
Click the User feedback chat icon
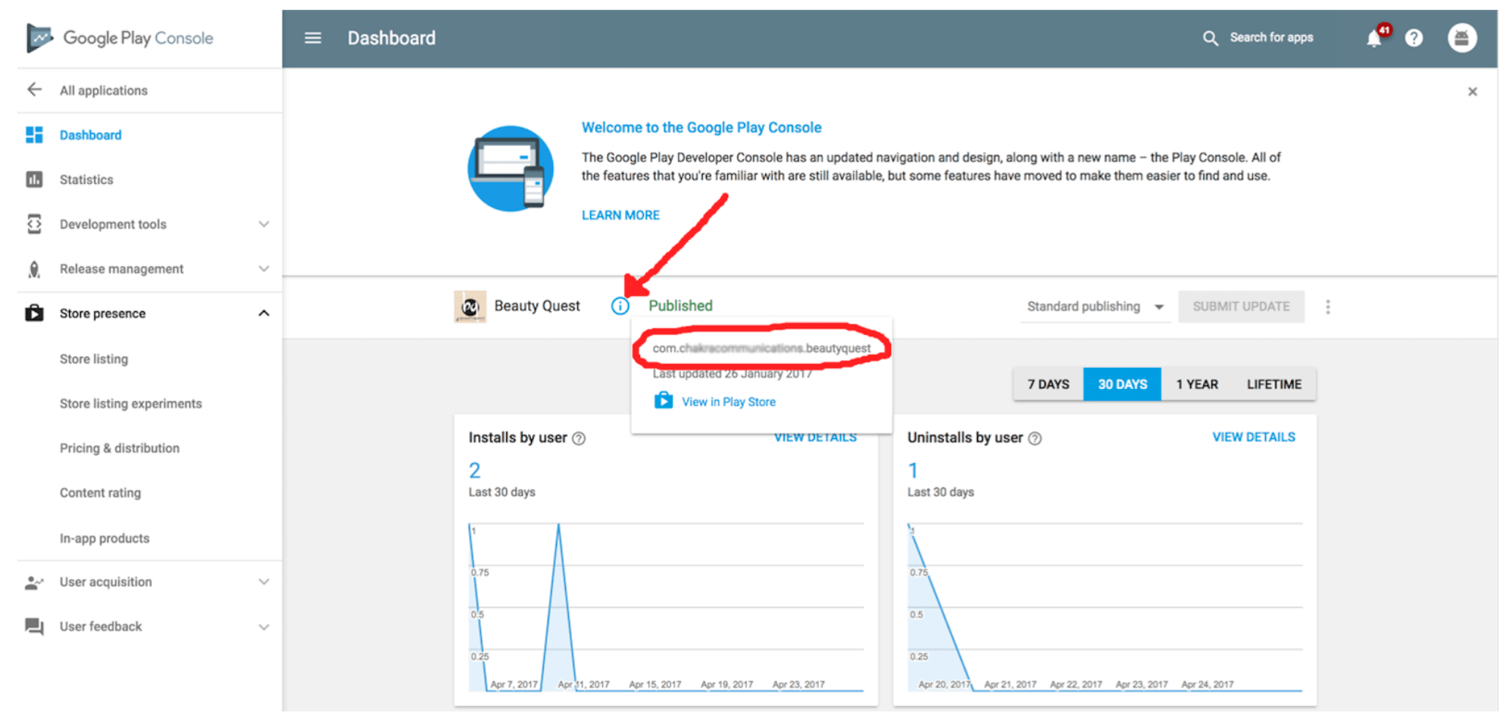click(x=34, y=627)
